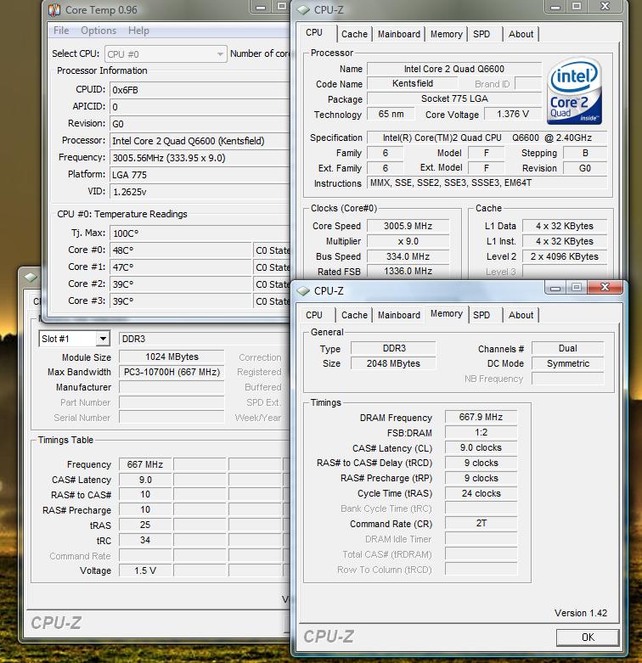Image resolution: width=642 pixels, height=663 pixels.
Task: Select Mainboard tab in Memory CPU-Z window
Action: pyautogui.click(x=399, y=315)
